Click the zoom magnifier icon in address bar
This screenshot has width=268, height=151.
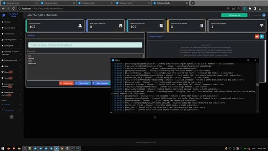pyautogui.click(x=228, y=8)
